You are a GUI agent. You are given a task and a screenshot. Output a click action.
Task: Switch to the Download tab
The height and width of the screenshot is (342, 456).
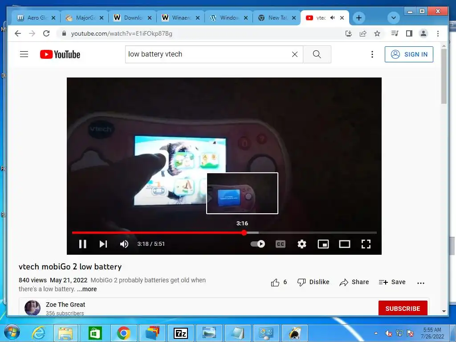(x=132, y=18)
